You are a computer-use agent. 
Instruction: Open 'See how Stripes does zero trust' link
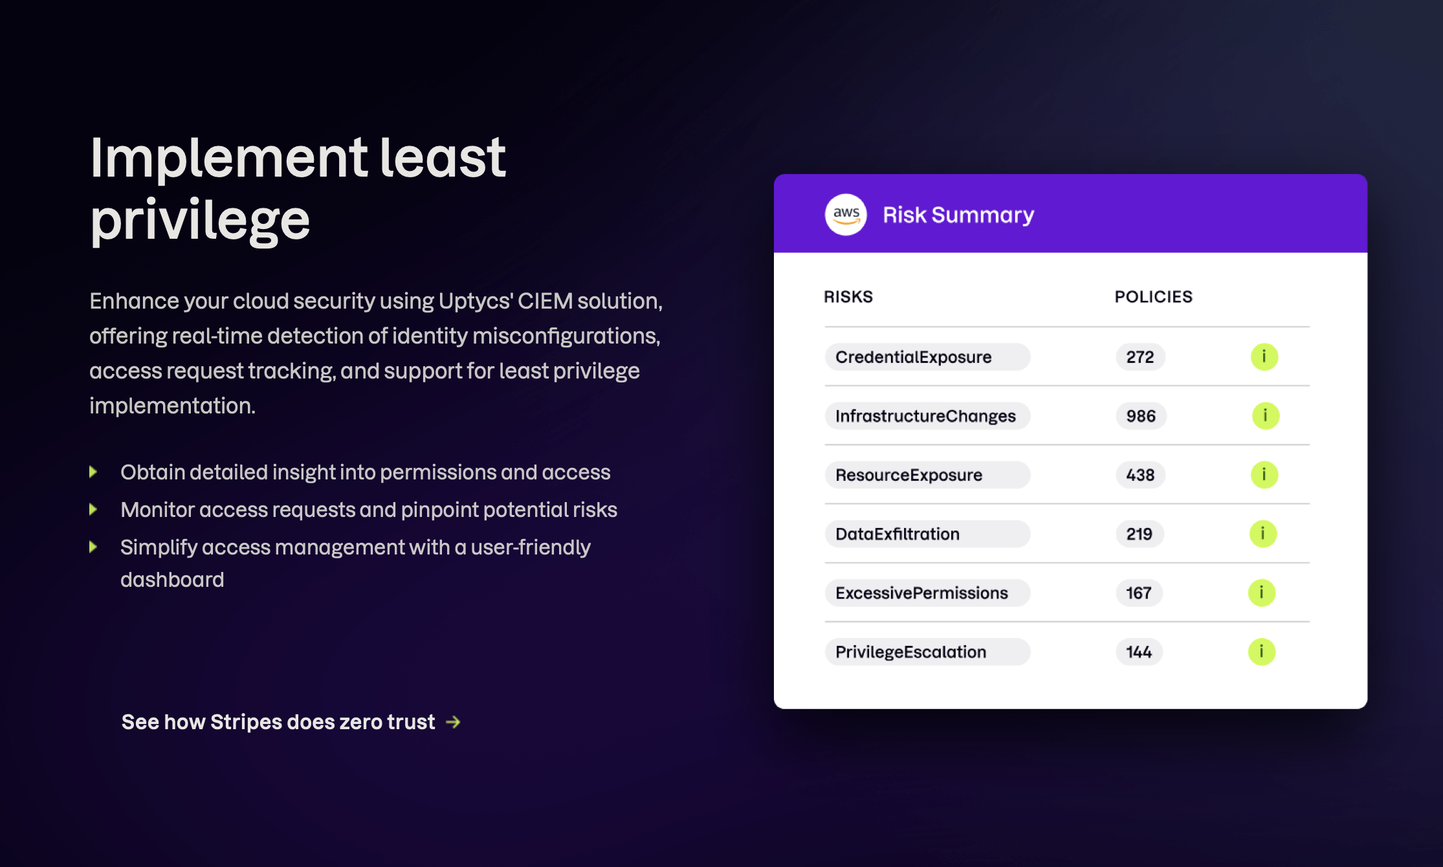click(x=278, y=722)
